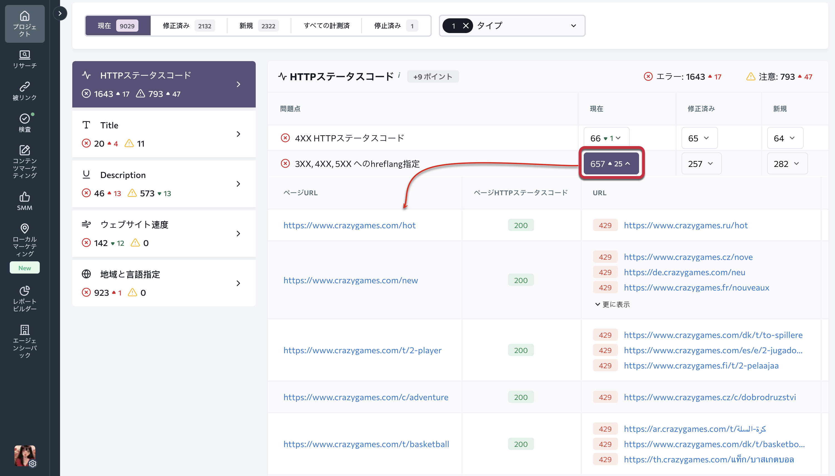The image size is (835, 476).
Task: Click the error icon beside hreflang指定 row
Action: click(x=285, y=164)
